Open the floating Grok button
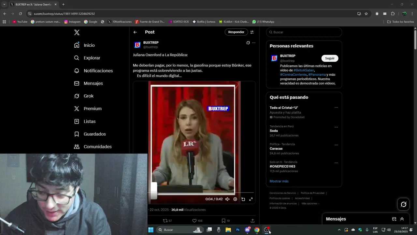Viewport: 417px width, 235px height. click(404, 204)
